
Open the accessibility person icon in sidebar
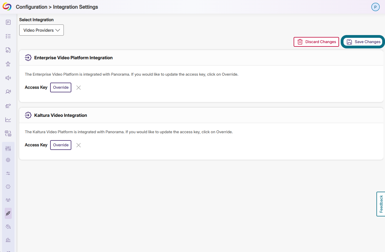coord(8,64)
